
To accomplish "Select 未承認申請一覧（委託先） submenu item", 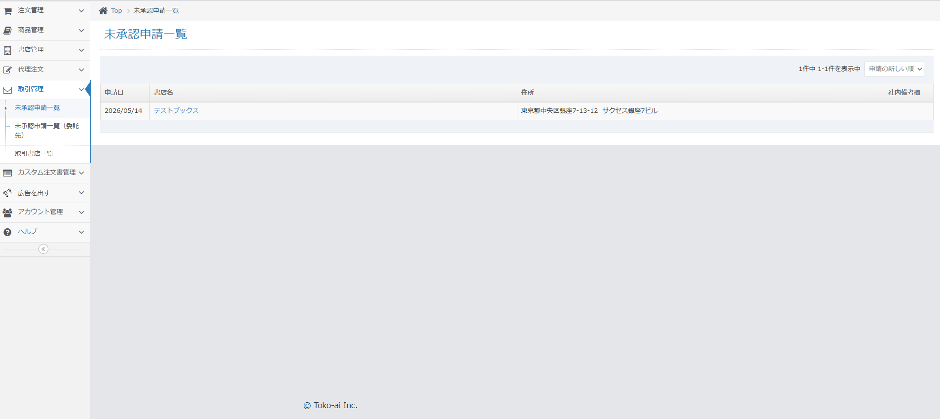I will [x=47, y=131].
